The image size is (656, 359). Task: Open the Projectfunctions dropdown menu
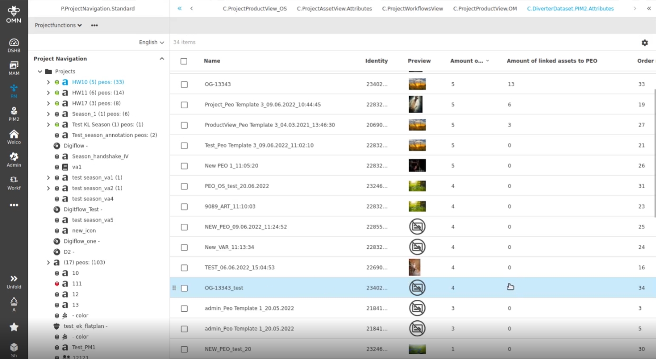point(58,26)
